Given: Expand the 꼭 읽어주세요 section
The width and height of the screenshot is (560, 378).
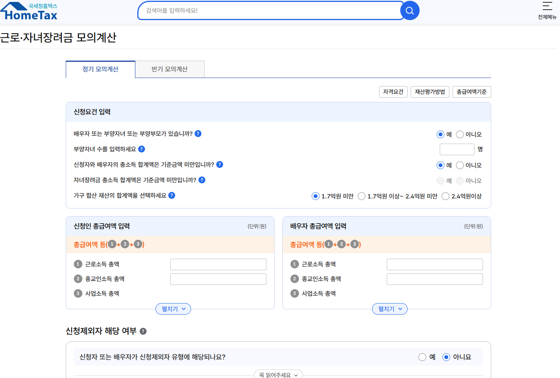Looking at the screenshot, I should click(x=278, y=374).
